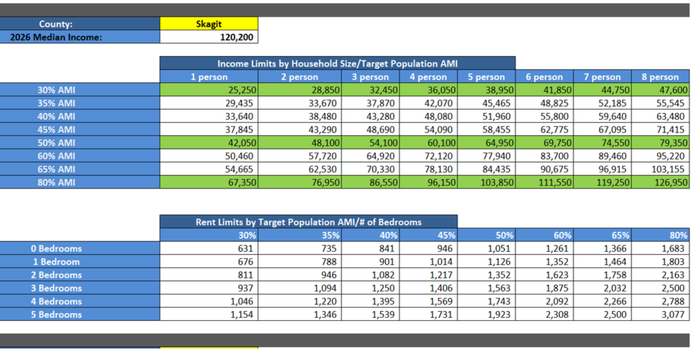Image resolution: width=698 pixels, height=349 pixels.
Task: Select the 5 Bedrooms row label
Action: (x=80, y=314)
